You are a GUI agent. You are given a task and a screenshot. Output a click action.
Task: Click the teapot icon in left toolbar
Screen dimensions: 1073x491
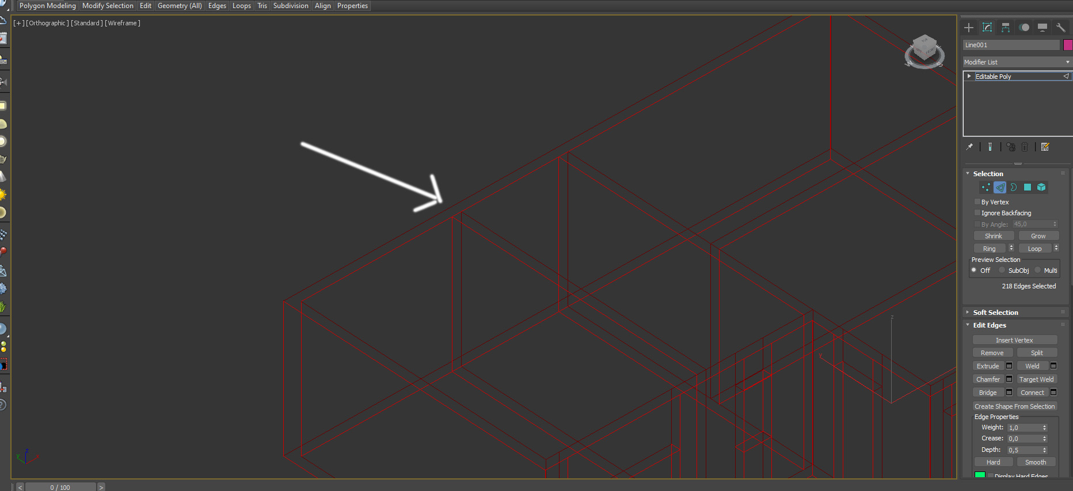pyautogui.click(x=3, y=159)
